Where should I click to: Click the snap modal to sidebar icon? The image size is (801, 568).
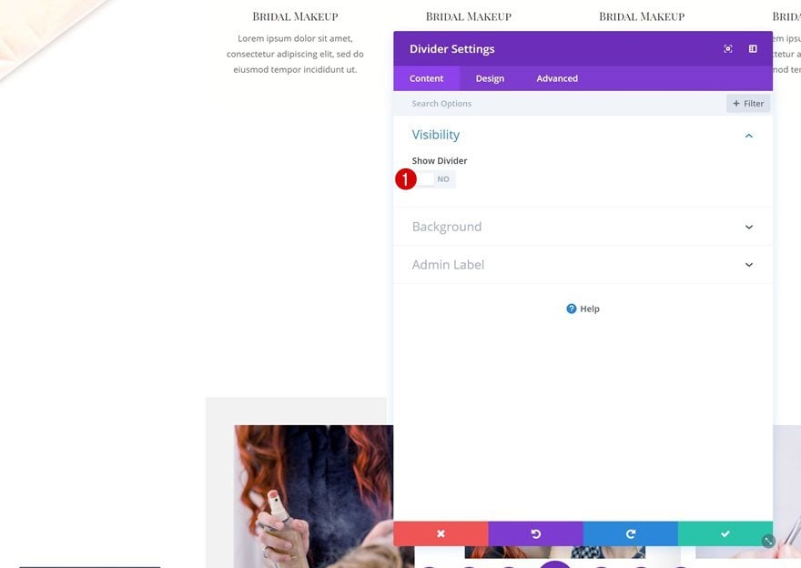[753, 48]
